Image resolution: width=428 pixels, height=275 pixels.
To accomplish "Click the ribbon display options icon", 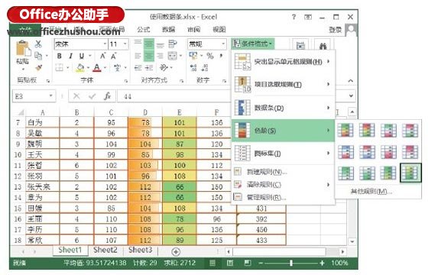I will [308, 17].
